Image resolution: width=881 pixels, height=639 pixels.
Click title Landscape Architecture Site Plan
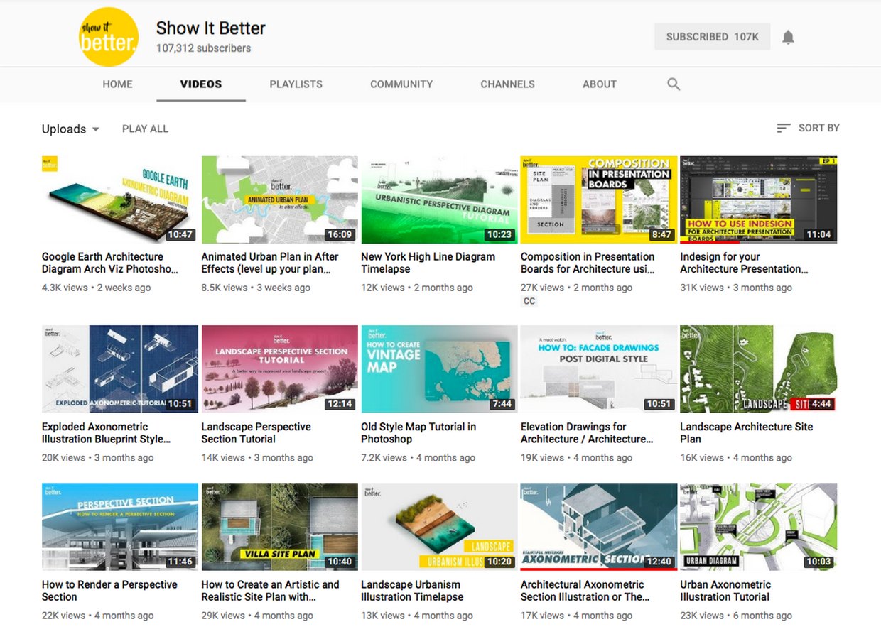tap(747, 433)
